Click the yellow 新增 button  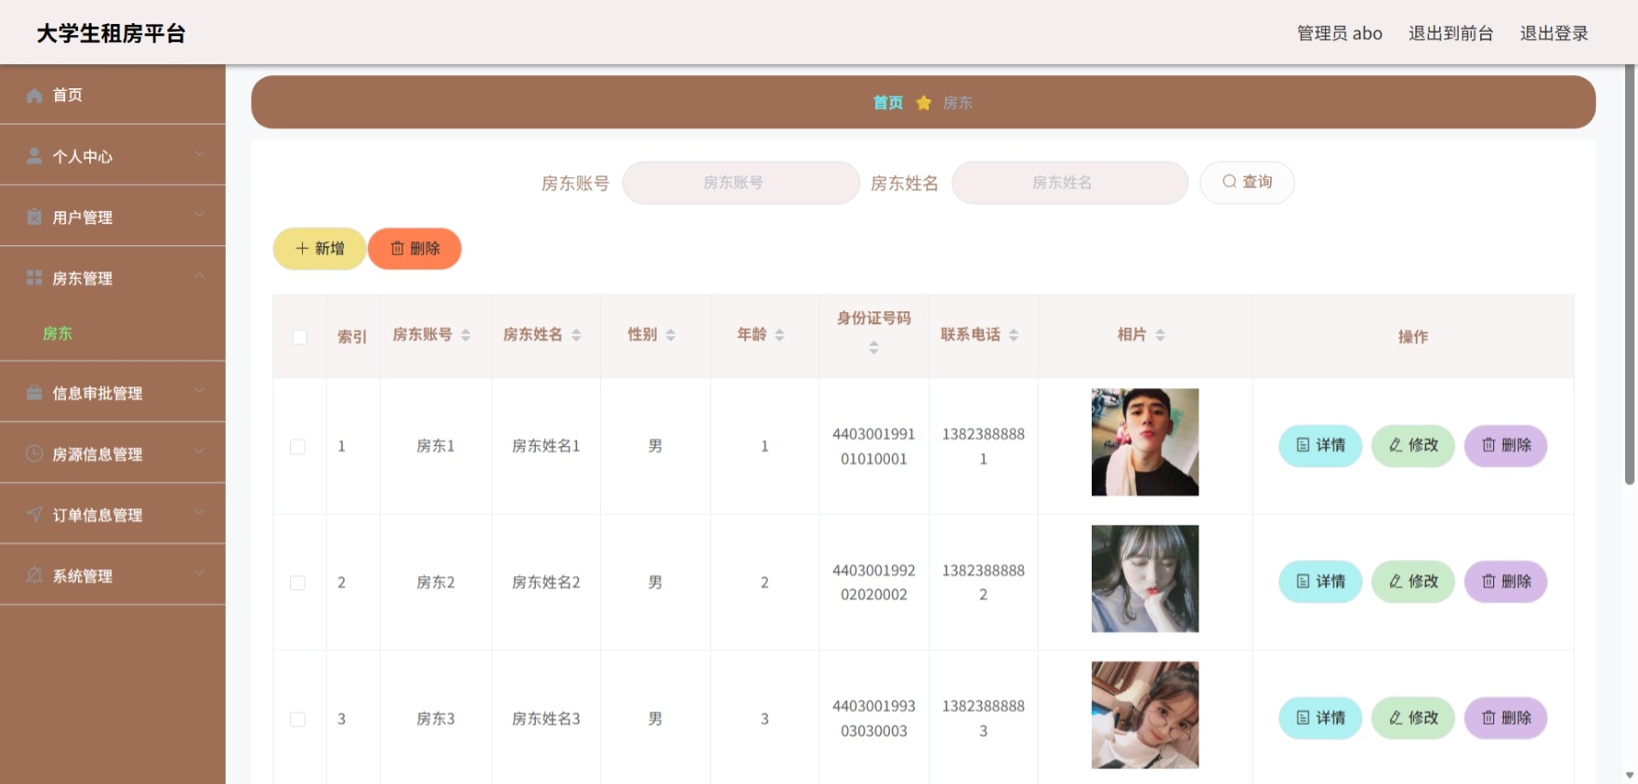(x=320, y=249)
